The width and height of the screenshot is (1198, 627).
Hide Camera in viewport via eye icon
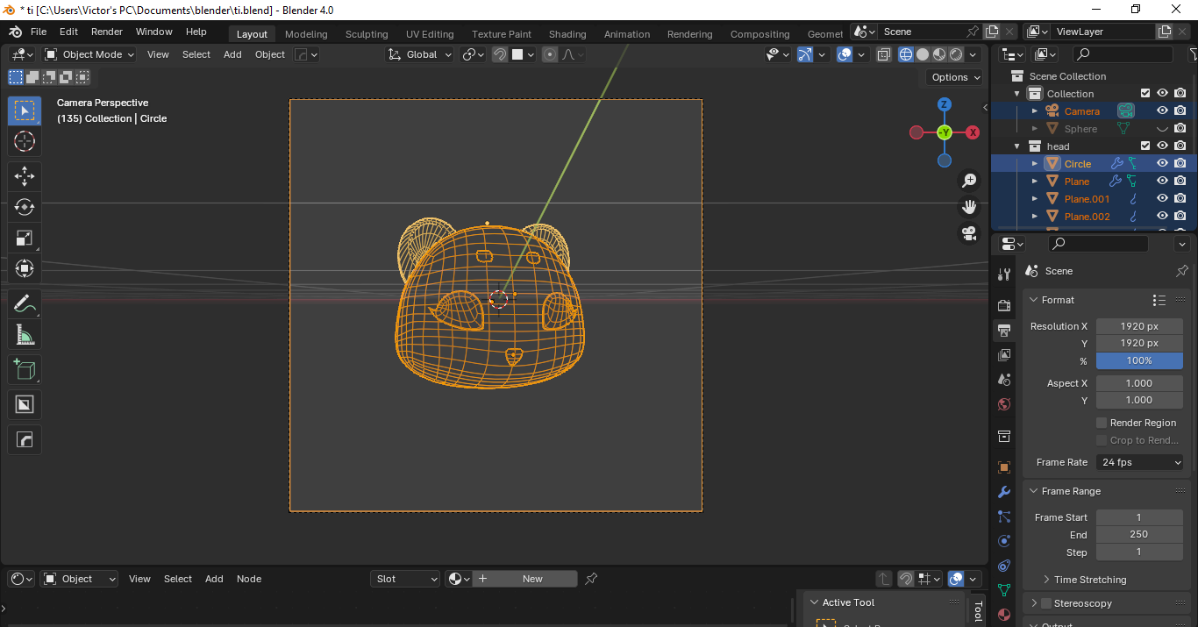1162,111
